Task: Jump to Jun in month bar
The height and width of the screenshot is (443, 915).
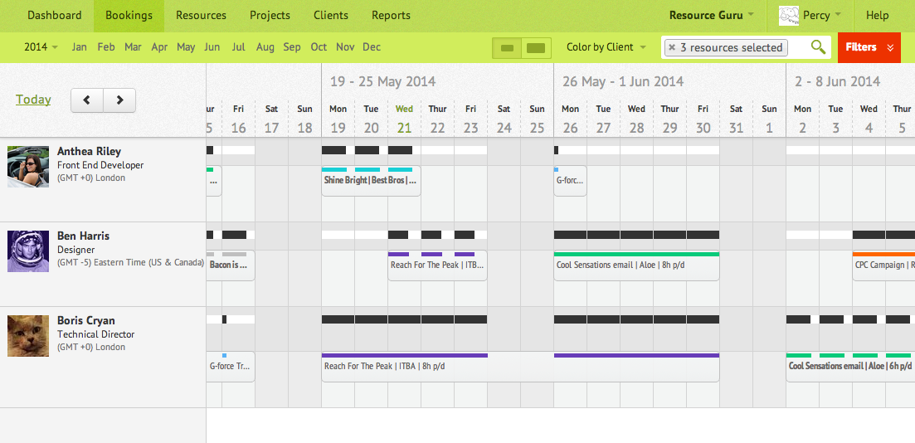Action: point(212,47)
